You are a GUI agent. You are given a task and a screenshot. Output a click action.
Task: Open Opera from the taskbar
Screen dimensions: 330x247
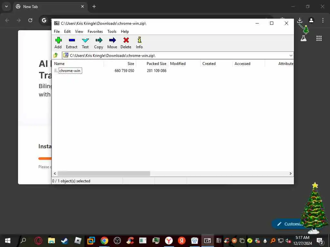[x=38, y=241]
